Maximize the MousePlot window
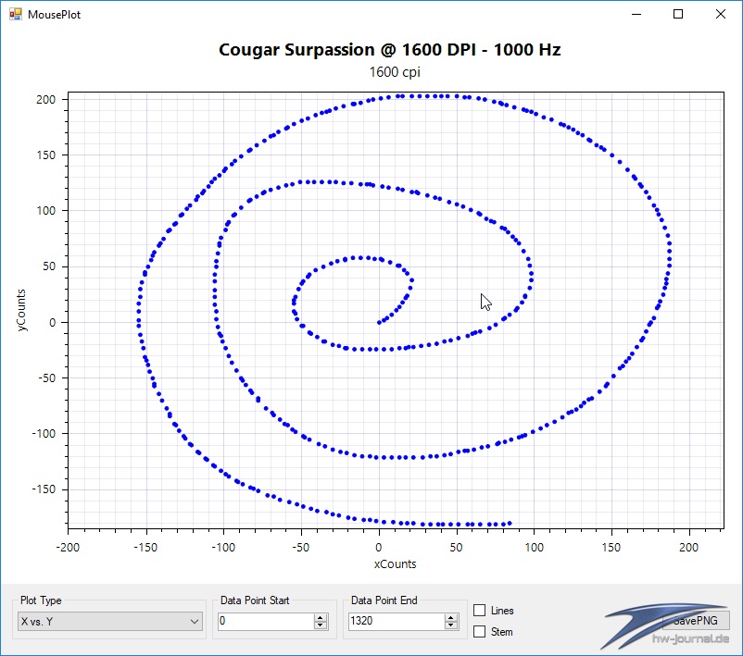This screenshot has height=656, width=743. click(x=678, y=14)
